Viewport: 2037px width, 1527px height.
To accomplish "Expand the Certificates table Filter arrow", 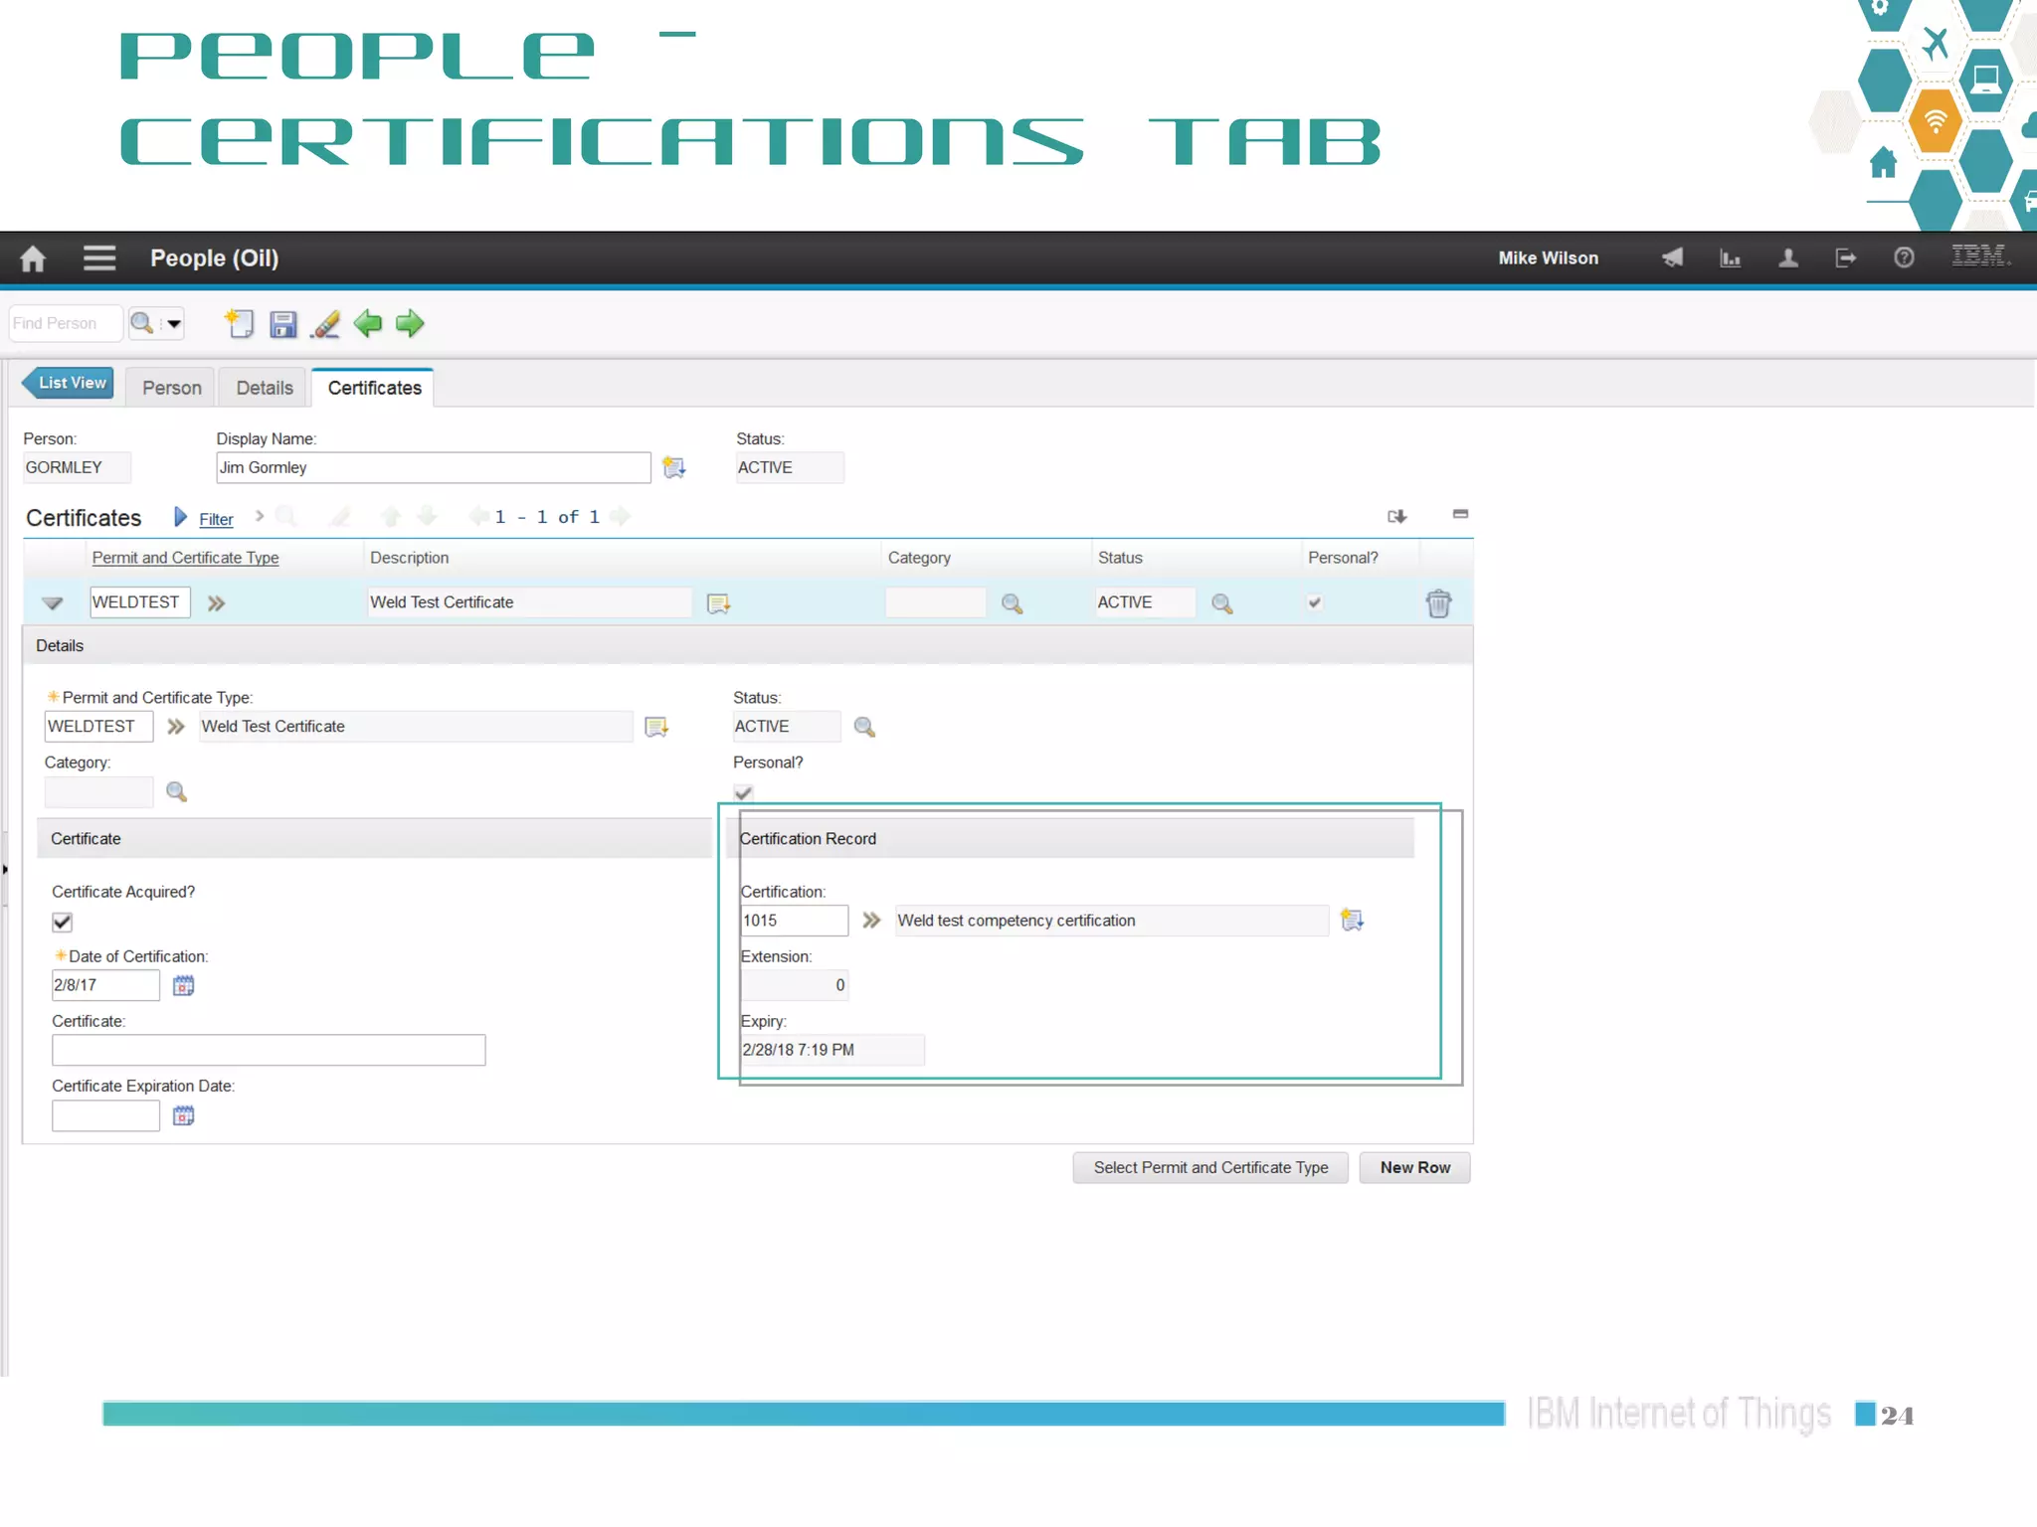I will [x=180, y=517].
